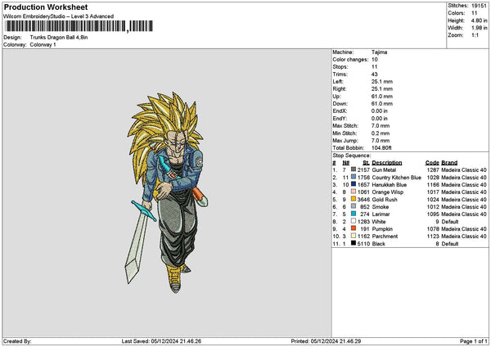The width and height of the screenshot is (491, 347).
Task: Click stitch count 5110 in Black row
Action: (x=363, y=244)
